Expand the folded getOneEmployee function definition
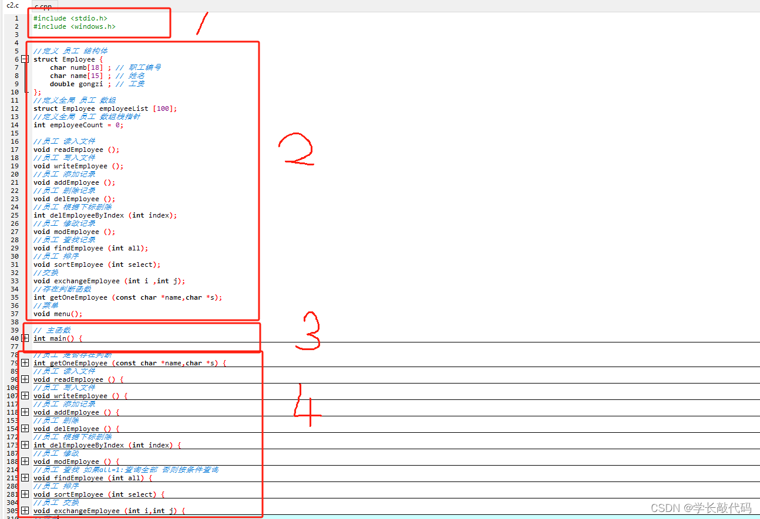 click(25, 363)
